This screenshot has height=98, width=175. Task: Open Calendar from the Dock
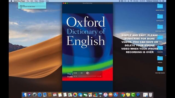(55, 95)
